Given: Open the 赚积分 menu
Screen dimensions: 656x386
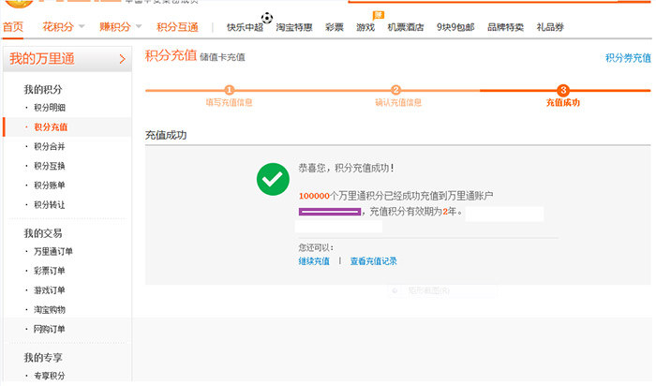Looking at the screenshot, I should pyautogui.click(x=115, y=27).
